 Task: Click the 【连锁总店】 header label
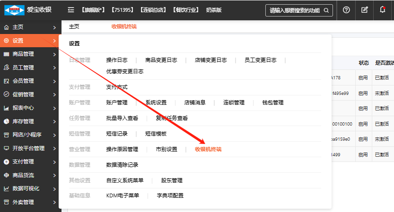[153, 10]
